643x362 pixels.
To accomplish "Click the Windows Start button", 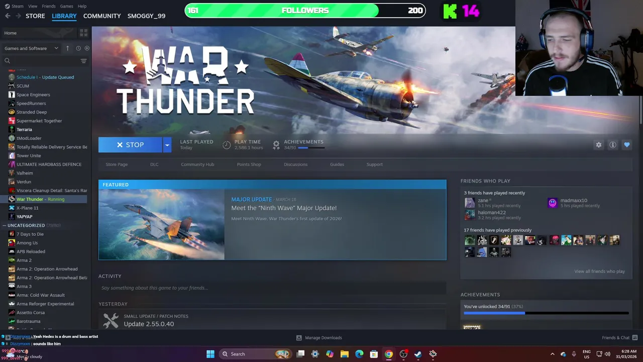I will point(210,354).
